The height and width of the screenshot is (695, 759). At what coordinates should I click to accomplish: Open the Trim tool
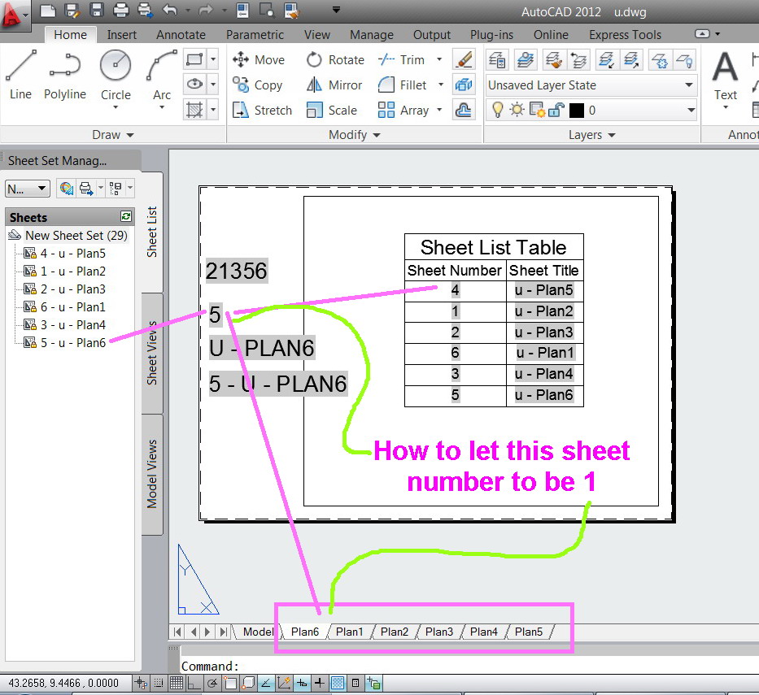[x=407, y=59]
